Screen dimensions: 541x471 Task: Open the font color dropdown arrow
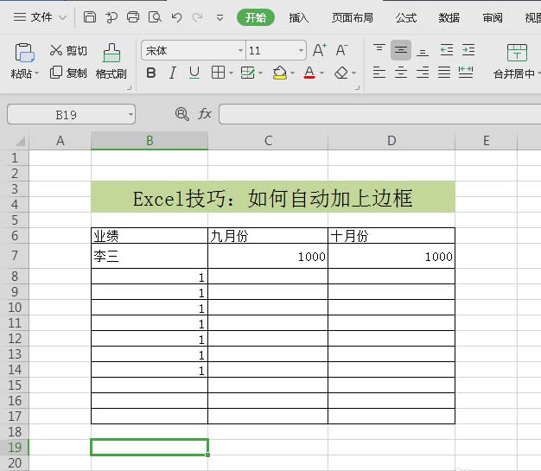point(321,73)
